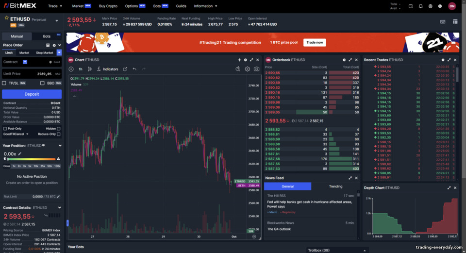Adjust the leverage gradient slider
The height and width of the screenshot is (253, 466).
(x=32, y=159)
